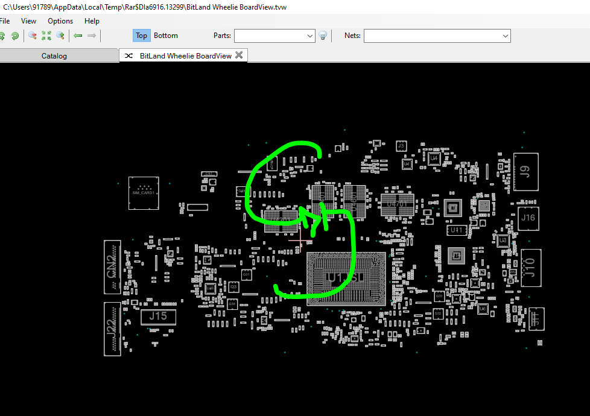Viewport: 590px width, 416px height.
Task: Click the light bulb icon beside Parts
Action: (323, 36)
